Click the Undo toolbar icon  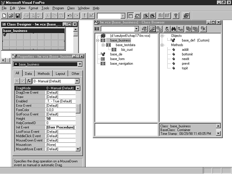(x=70, y=15)
